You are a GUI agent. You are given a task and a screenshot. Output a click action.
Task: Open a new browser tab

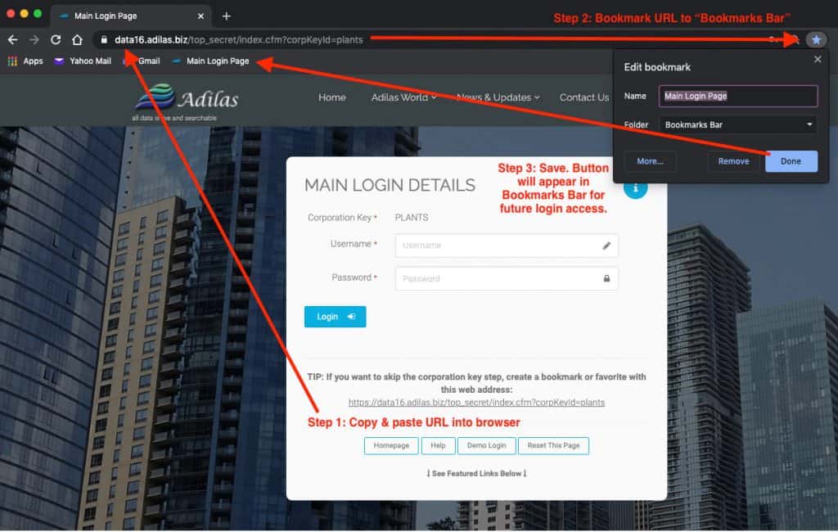(x=227, y=16)
